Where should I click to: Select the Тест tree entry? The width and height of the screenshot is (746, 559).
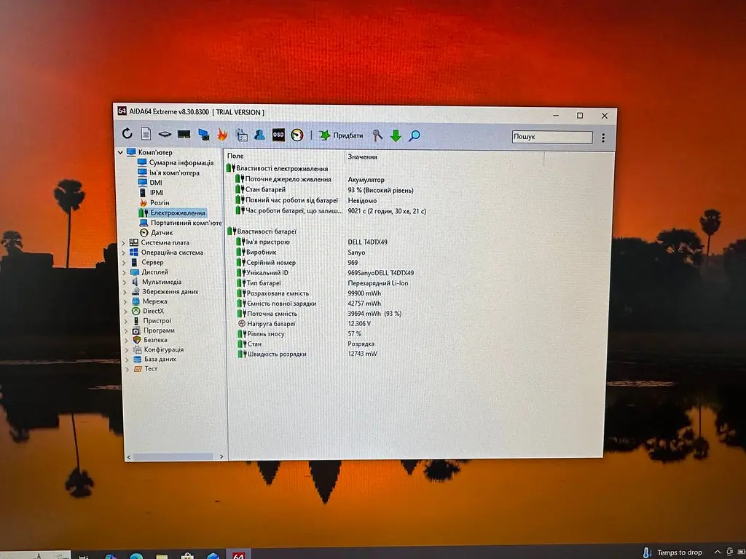(x=146, y=368)
